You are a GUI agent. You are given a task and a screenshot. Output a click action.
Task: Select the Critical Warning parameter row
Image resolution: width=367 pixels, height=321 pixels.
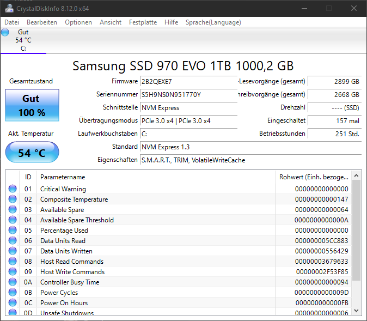179,189
